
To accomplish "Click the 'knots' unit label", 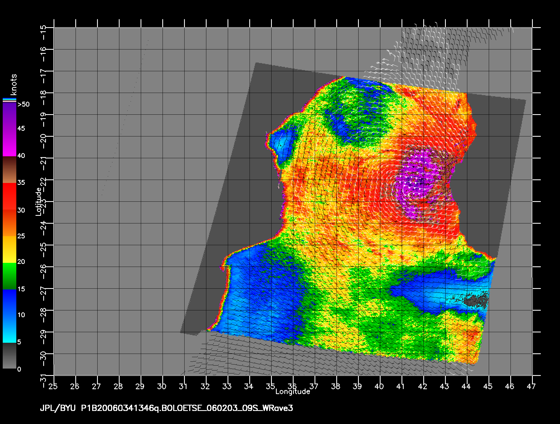I will (14, 84).
